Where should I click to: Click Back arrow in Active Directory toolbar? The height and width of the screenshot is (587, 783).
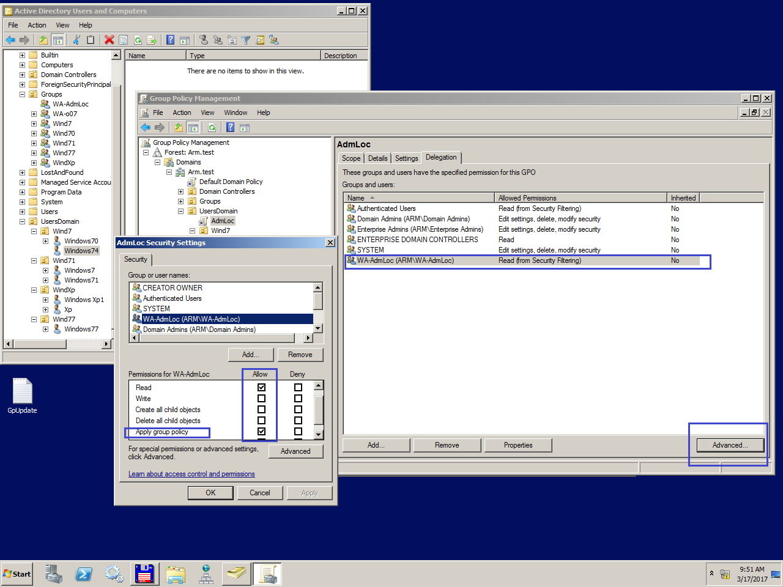tap(10, 40)
